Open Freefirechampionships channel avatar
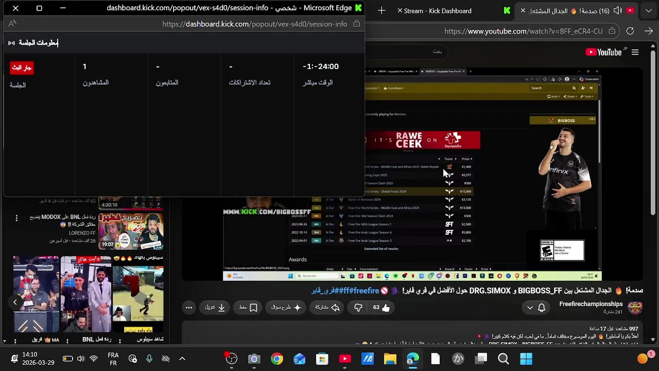 [x=635, y=308]
